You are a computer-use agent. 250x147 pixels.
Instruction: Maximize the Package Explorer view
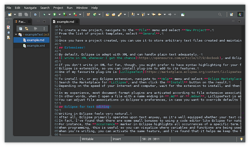(44, 21)
